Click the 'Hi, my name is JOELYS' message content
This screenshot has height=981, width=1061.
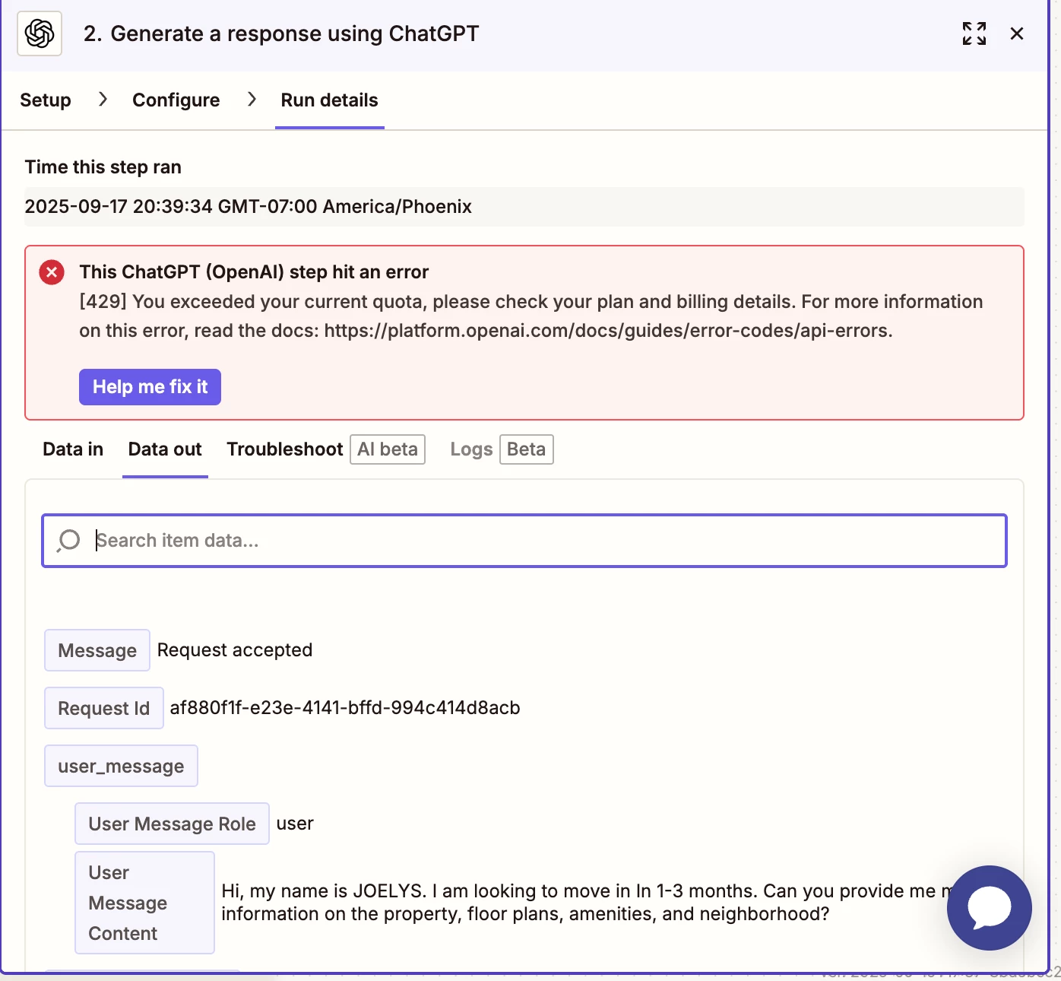pyautogui.click(x=585, y=903)
